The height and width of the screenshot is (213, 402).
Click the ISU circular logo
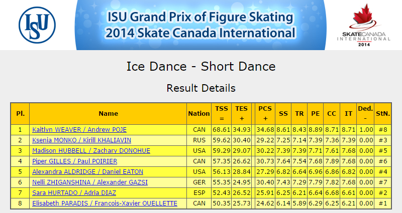(x=37, y=25)
